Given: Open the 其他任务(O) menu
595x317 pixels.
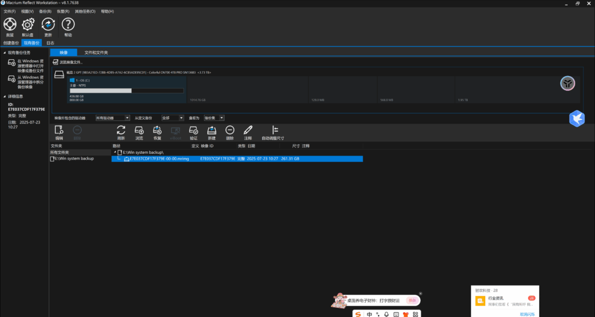Looking at the screenshot, I should tap(85, 12).
